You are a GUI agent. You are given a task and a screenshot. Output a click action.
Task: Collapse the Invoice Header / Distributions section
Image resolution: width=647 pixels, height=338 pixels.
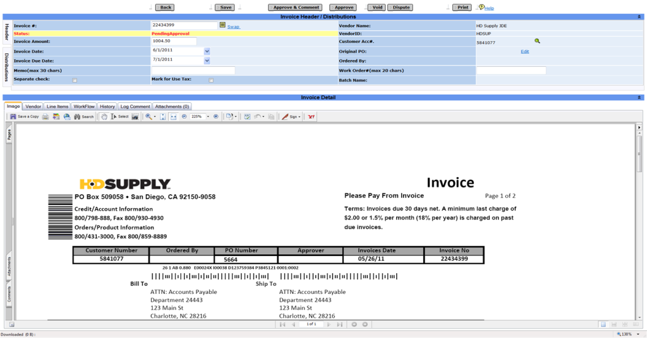click(639, 17)
